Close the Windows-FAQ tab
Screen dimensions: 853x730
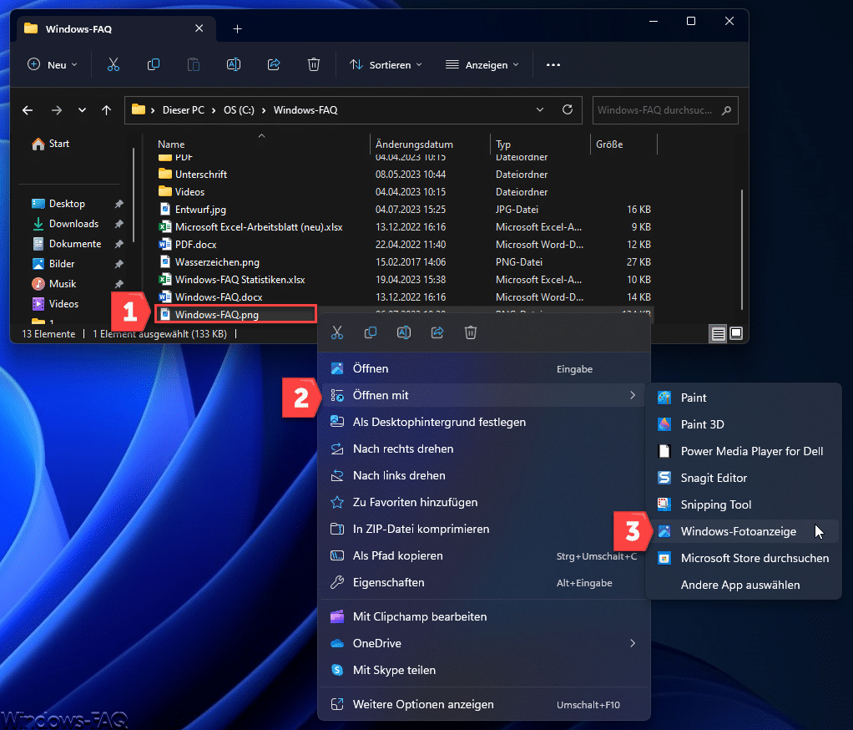[199, 28]
